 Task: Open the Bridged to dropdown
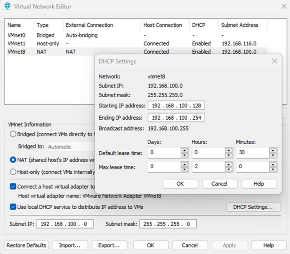71,147
